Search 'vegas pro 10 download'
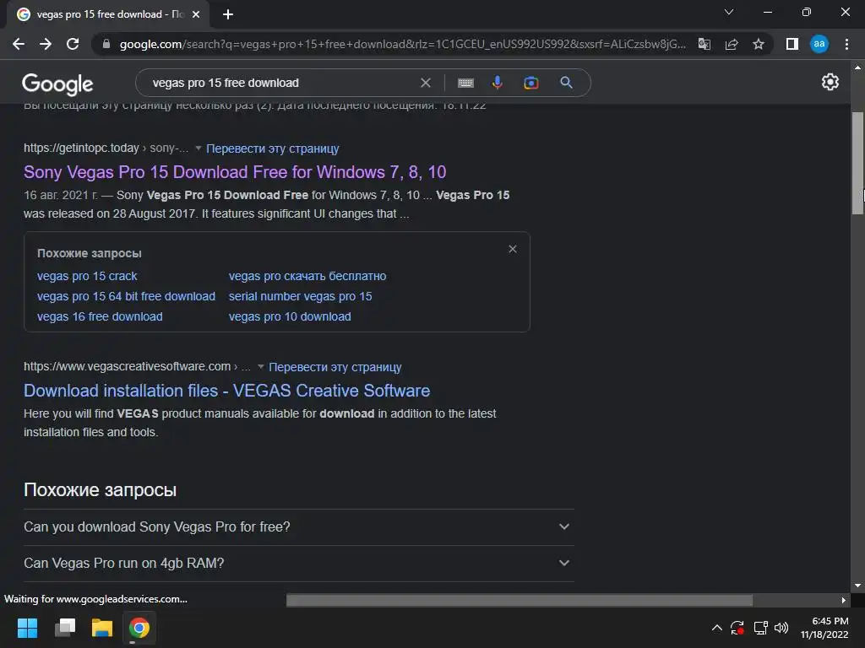The width and height of the screenshot is (865, 648). [290, 317]
